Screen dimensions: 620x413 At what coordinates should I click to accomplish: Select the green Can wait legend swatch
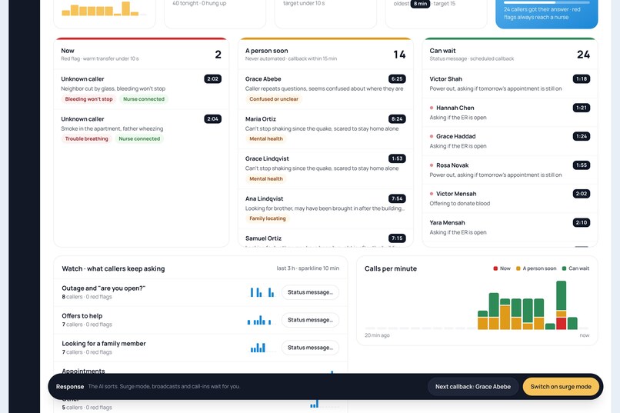(x=565, y=268)
